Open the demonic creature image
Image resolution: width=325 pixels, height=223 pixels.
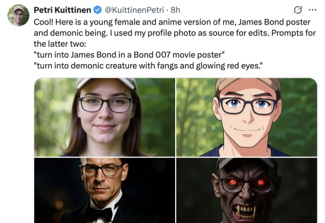247,191
